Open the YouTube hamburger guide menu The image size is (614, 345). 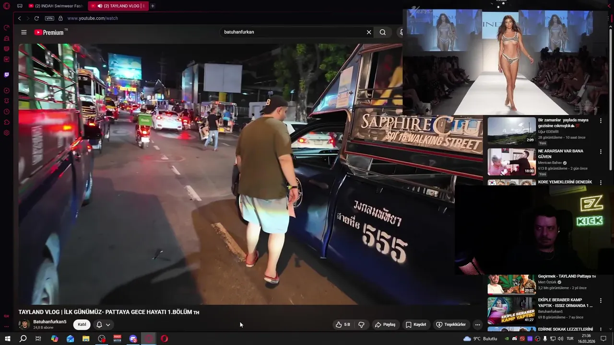(x=24, y=32)
